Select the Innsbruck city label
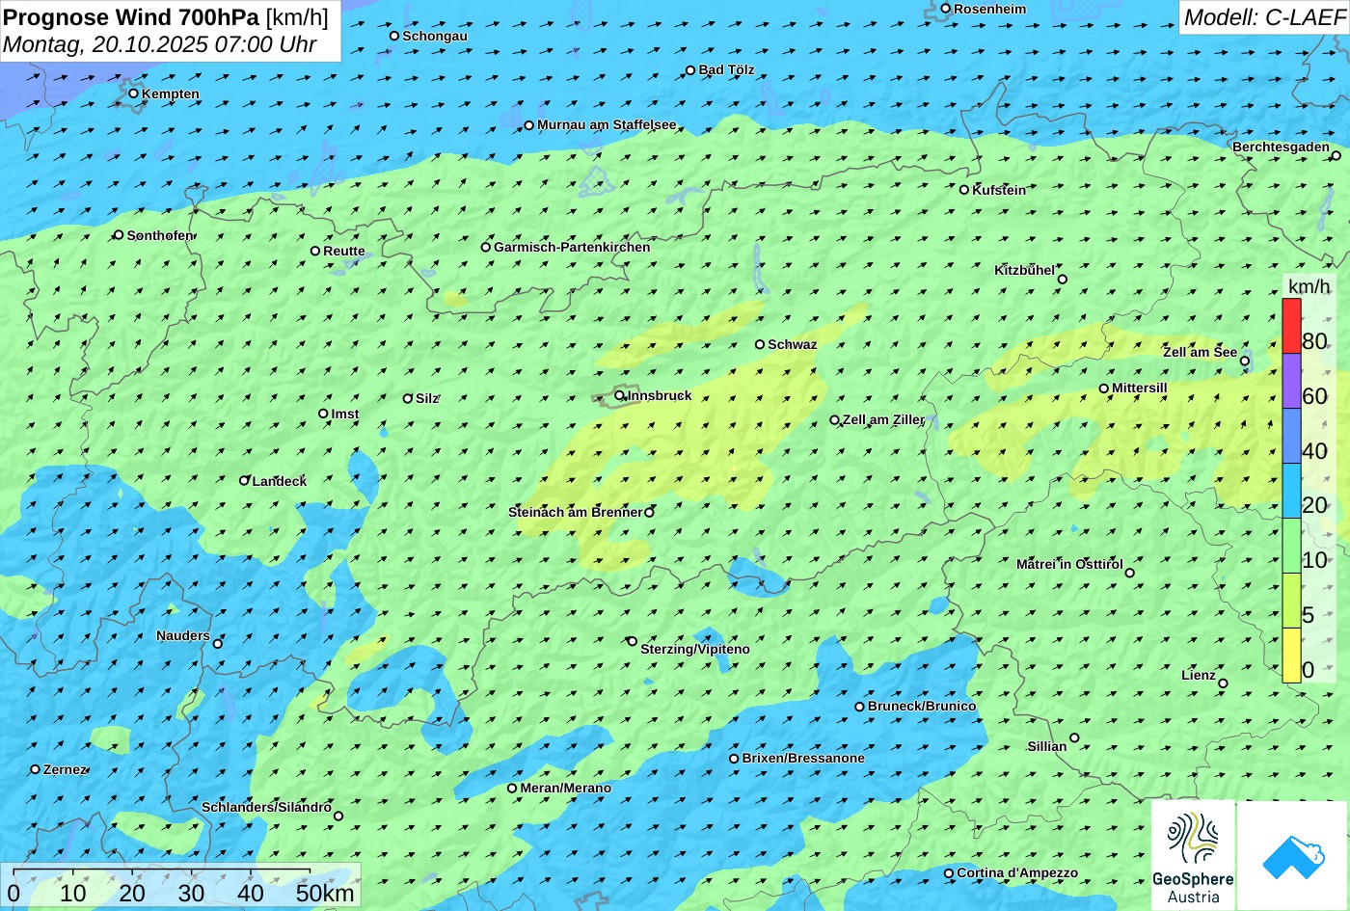Viewport: 1350px width, 911px height. click(660, 395)
